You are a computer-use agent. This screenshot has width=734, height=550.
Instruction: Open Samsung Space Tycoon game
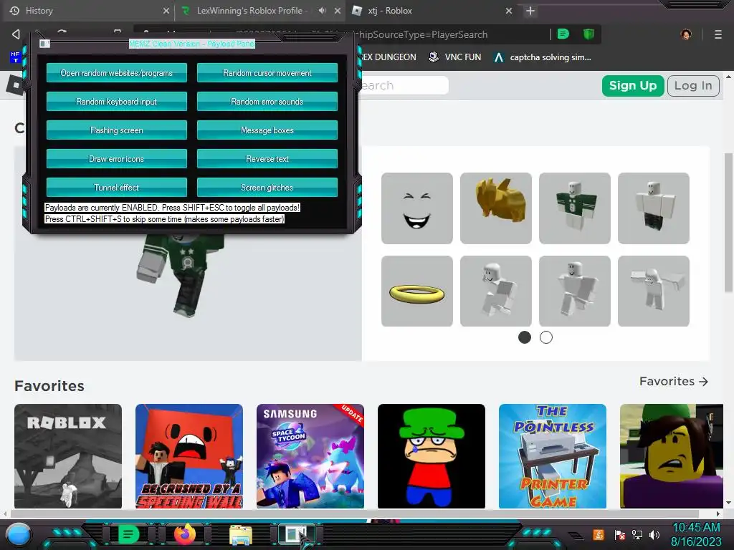(x=310, y=456)
